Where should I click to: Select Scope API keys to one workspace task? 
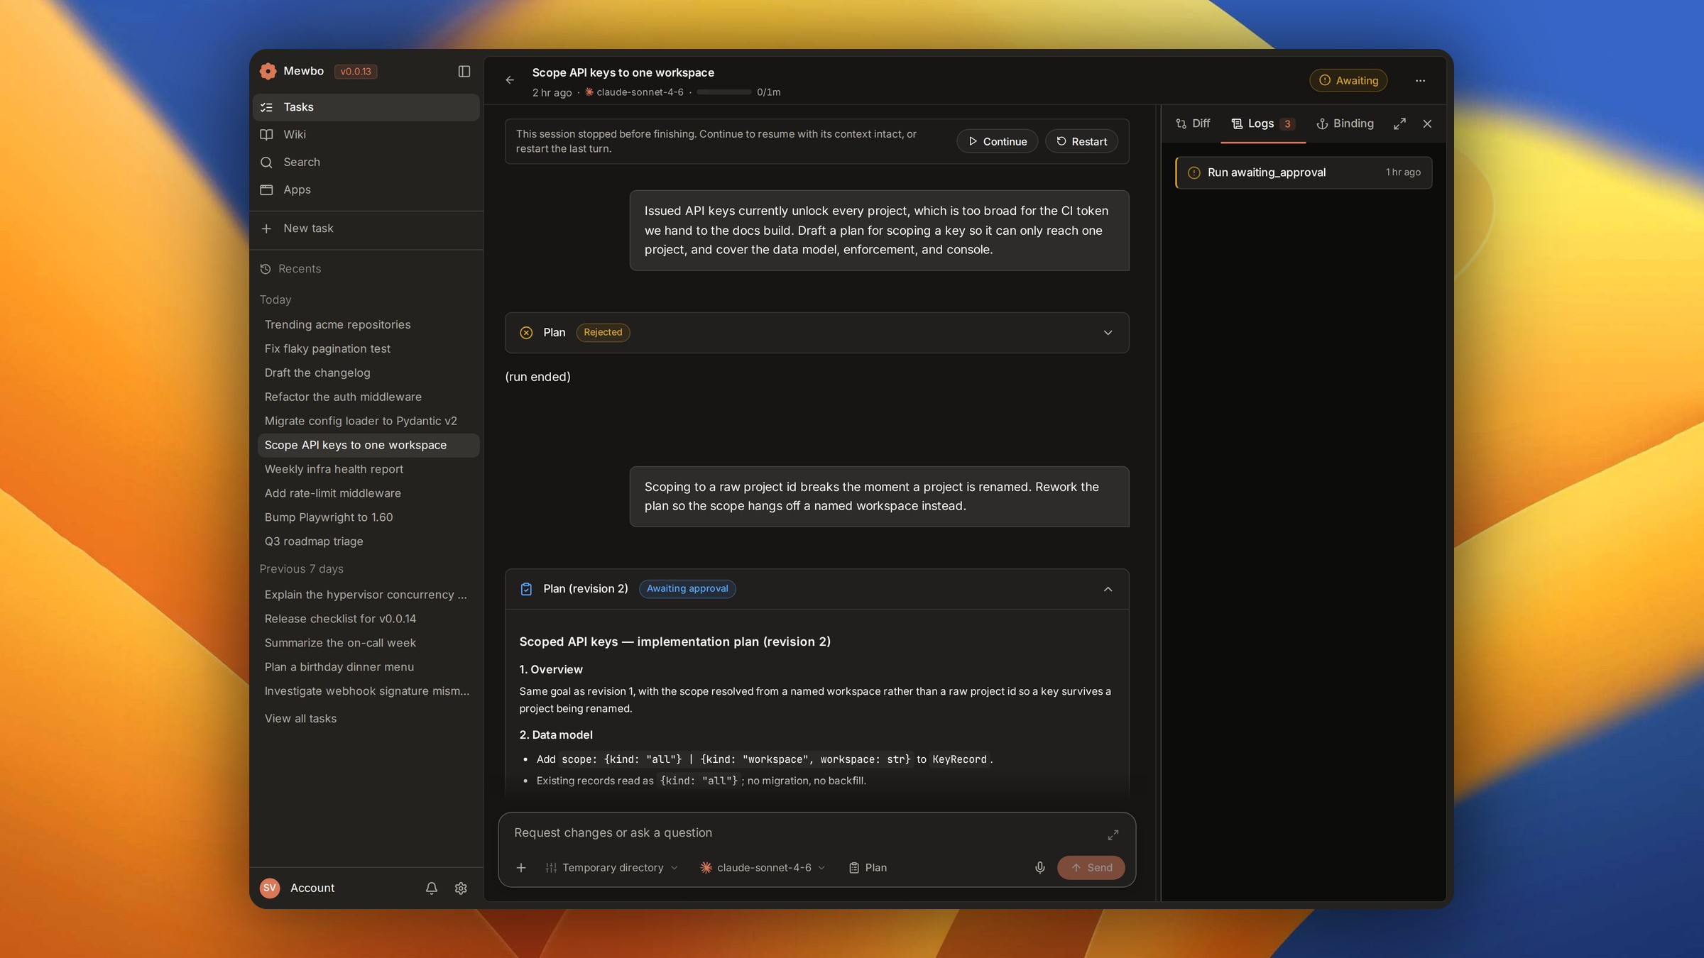coord(368,446)
